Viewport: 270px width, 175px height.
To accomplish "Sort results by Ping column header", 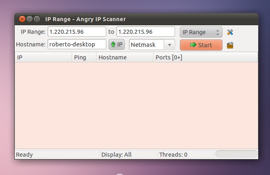I will click(x=84, y=57).
